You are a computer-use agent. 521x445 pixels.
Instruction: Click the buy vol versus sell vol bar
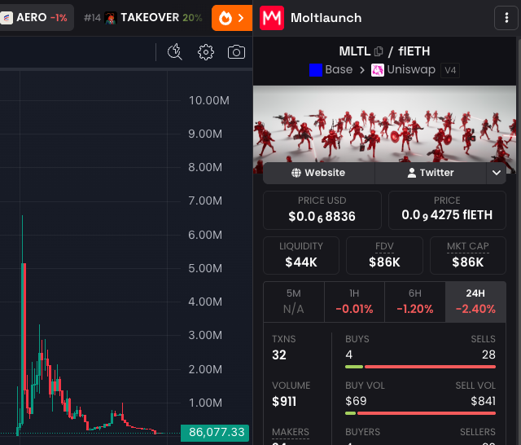point(420,413)
